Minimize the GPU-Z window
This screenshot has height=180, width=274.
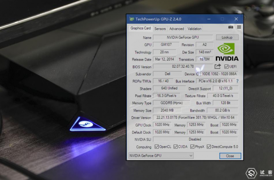[209, 19]
